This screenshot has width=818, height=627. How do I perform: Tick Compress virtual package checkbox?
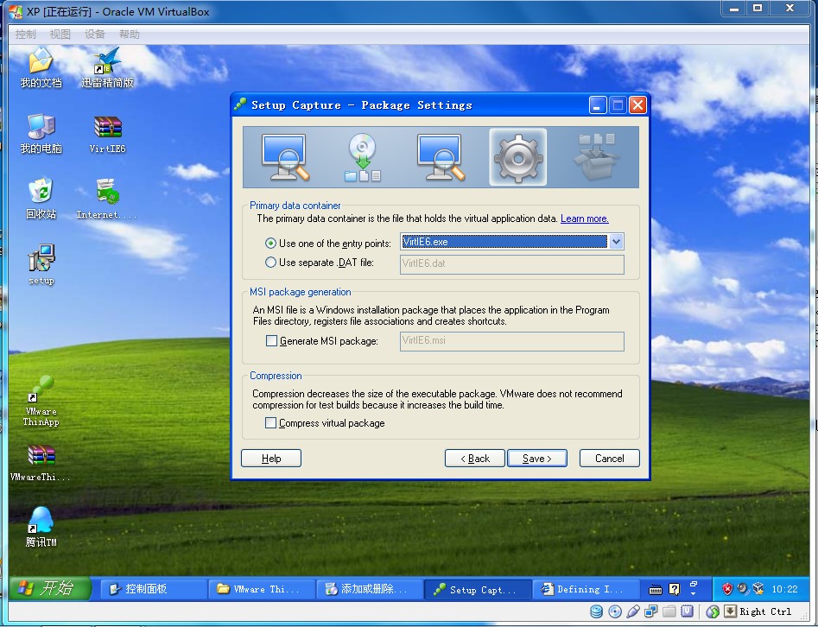coord(270,423)
